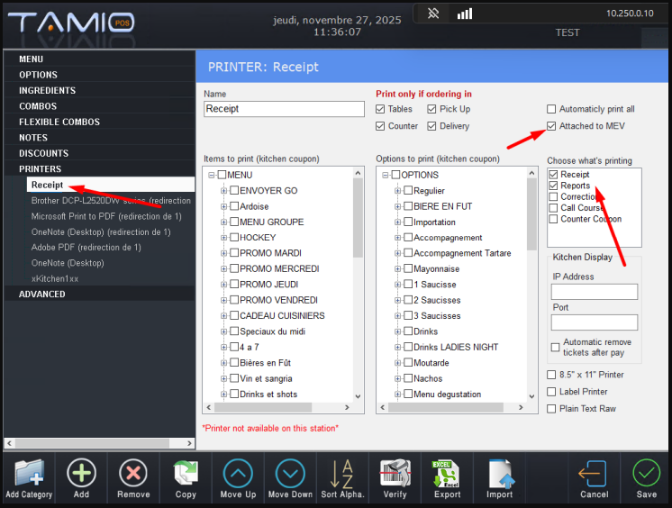Uncheck Reports in what's printing list
Screen dimensions: 672x508
point(553,186)
